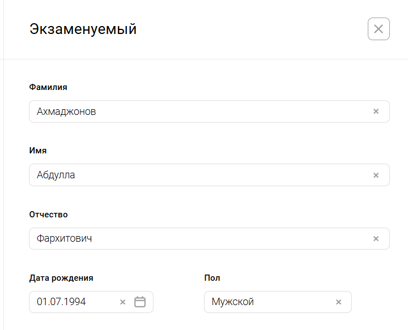Click the Экзаменуемый dialog title

coord(83,29)
